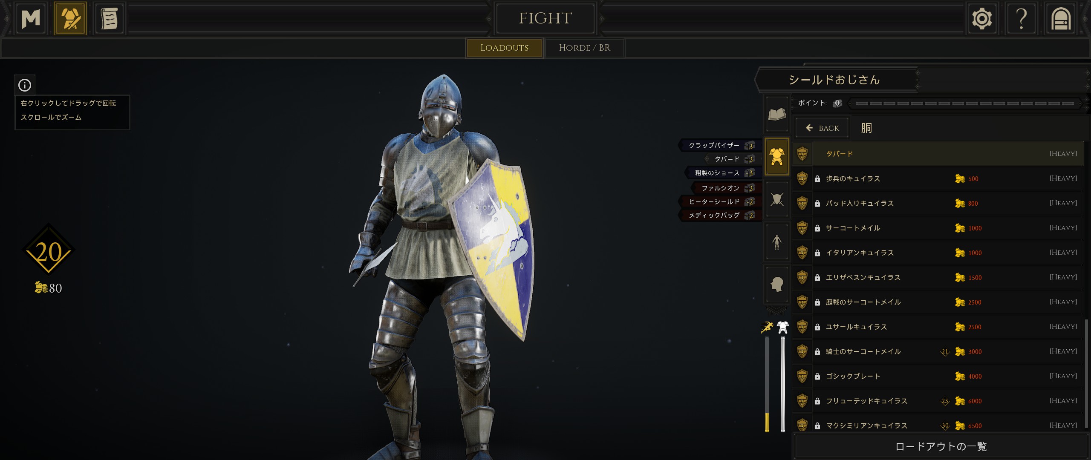Open the body appearance figure icon
The height and width of the screenshot is (460, 1091).
(x=777, y=242)
